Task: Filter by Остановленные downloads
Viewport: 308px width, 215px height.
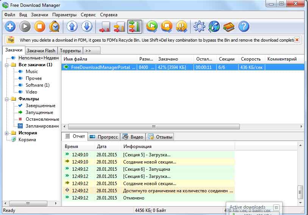Action: click(42, 119)
